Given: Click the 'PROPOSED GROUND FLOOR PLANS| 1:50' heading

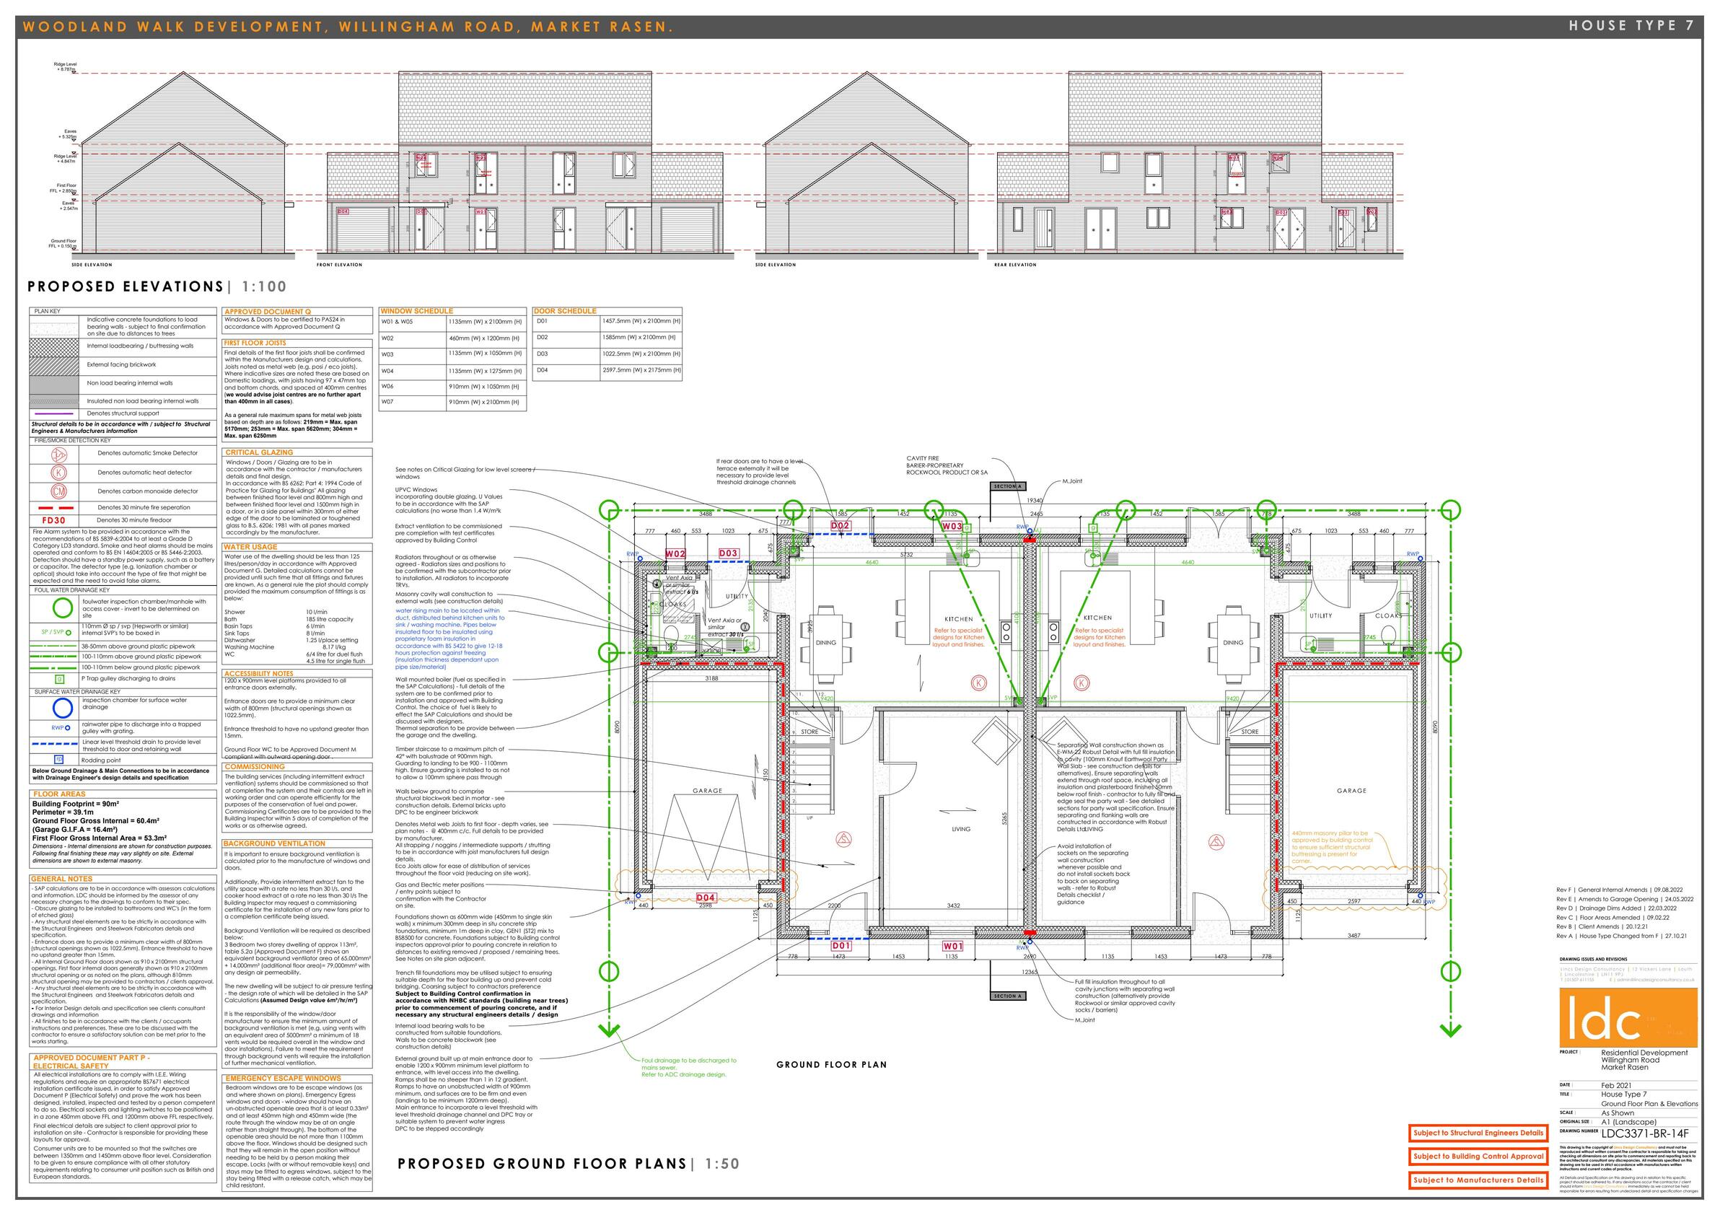Looking at the screenshot, I should [x=568, y=1164].
